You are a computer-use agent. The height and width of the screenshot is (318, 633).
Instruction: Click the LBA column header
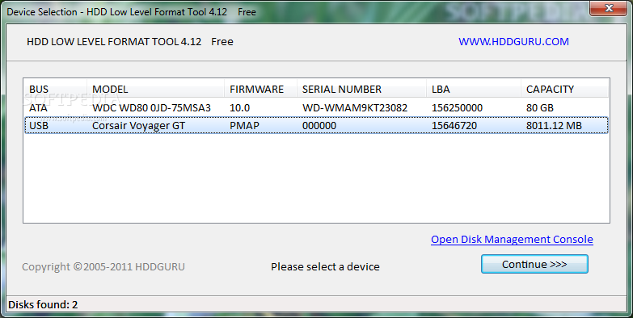pos(474,89)
